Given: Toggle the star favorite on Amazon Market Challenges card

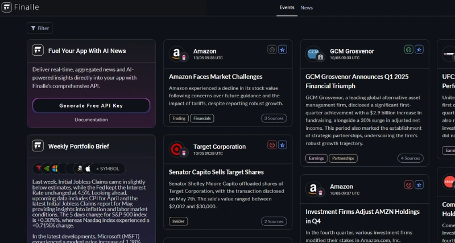Looking at the screenshot, I should click(x=283, y=50).
